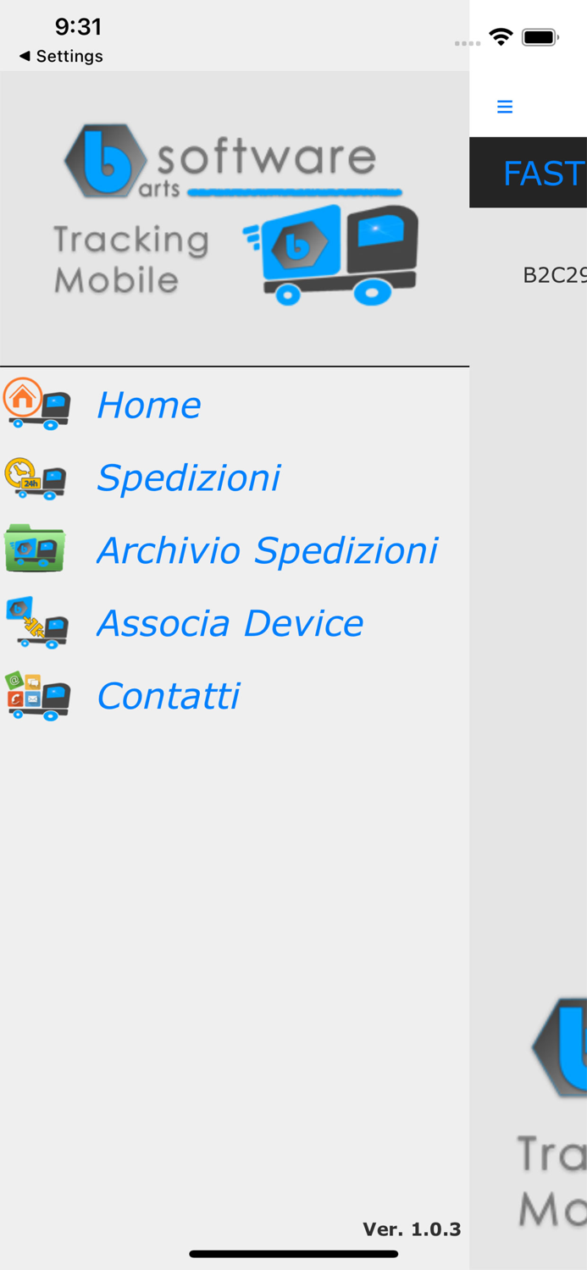587x1270 pixels.
Task: Tap the Ver. 1.0.3 version label
Action: coord(413,1228)
